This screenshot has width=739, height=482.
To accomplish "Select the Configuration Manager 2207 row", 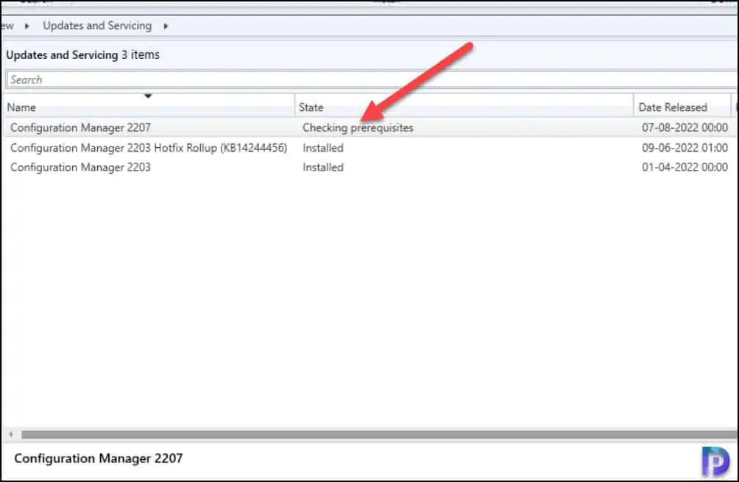I will [369, 128].
